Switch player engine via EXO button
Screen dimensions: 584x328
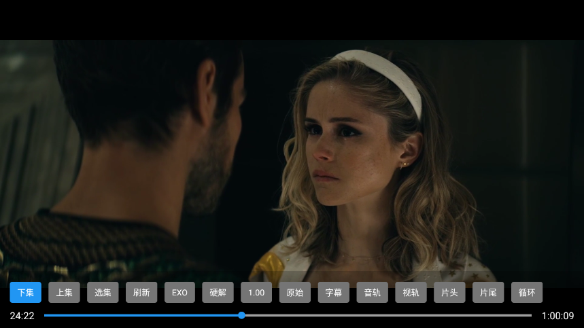(179, 292)
